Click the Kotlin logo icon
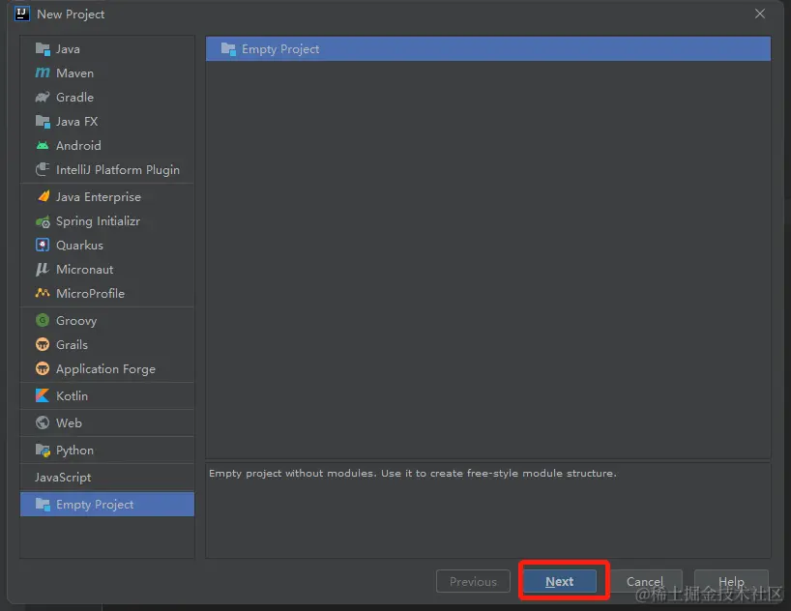791x611 pixels. point(43,395)
